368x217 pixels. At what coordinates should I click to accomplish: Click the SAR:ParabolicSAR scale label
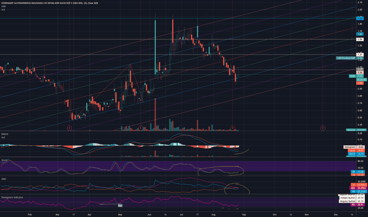(x=350, y=58)
